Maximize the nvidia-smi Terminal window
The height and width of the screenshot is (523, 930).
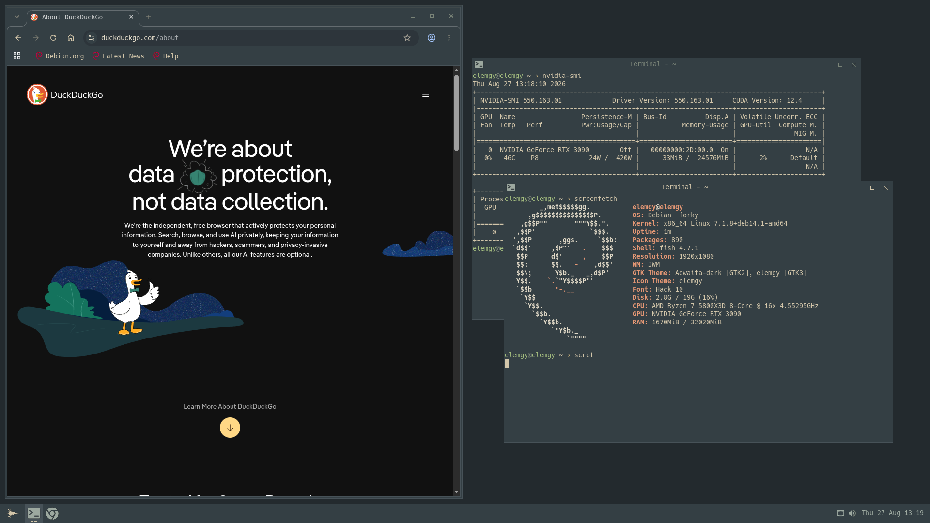[x=840, y=64]
